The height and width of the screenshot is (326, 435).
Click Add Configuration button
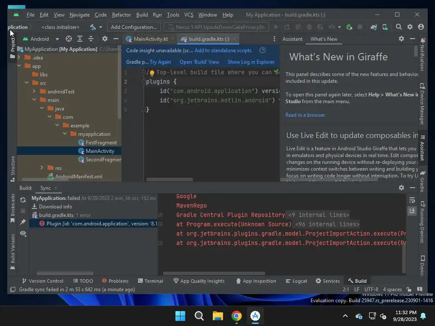(x=134, y=27)
